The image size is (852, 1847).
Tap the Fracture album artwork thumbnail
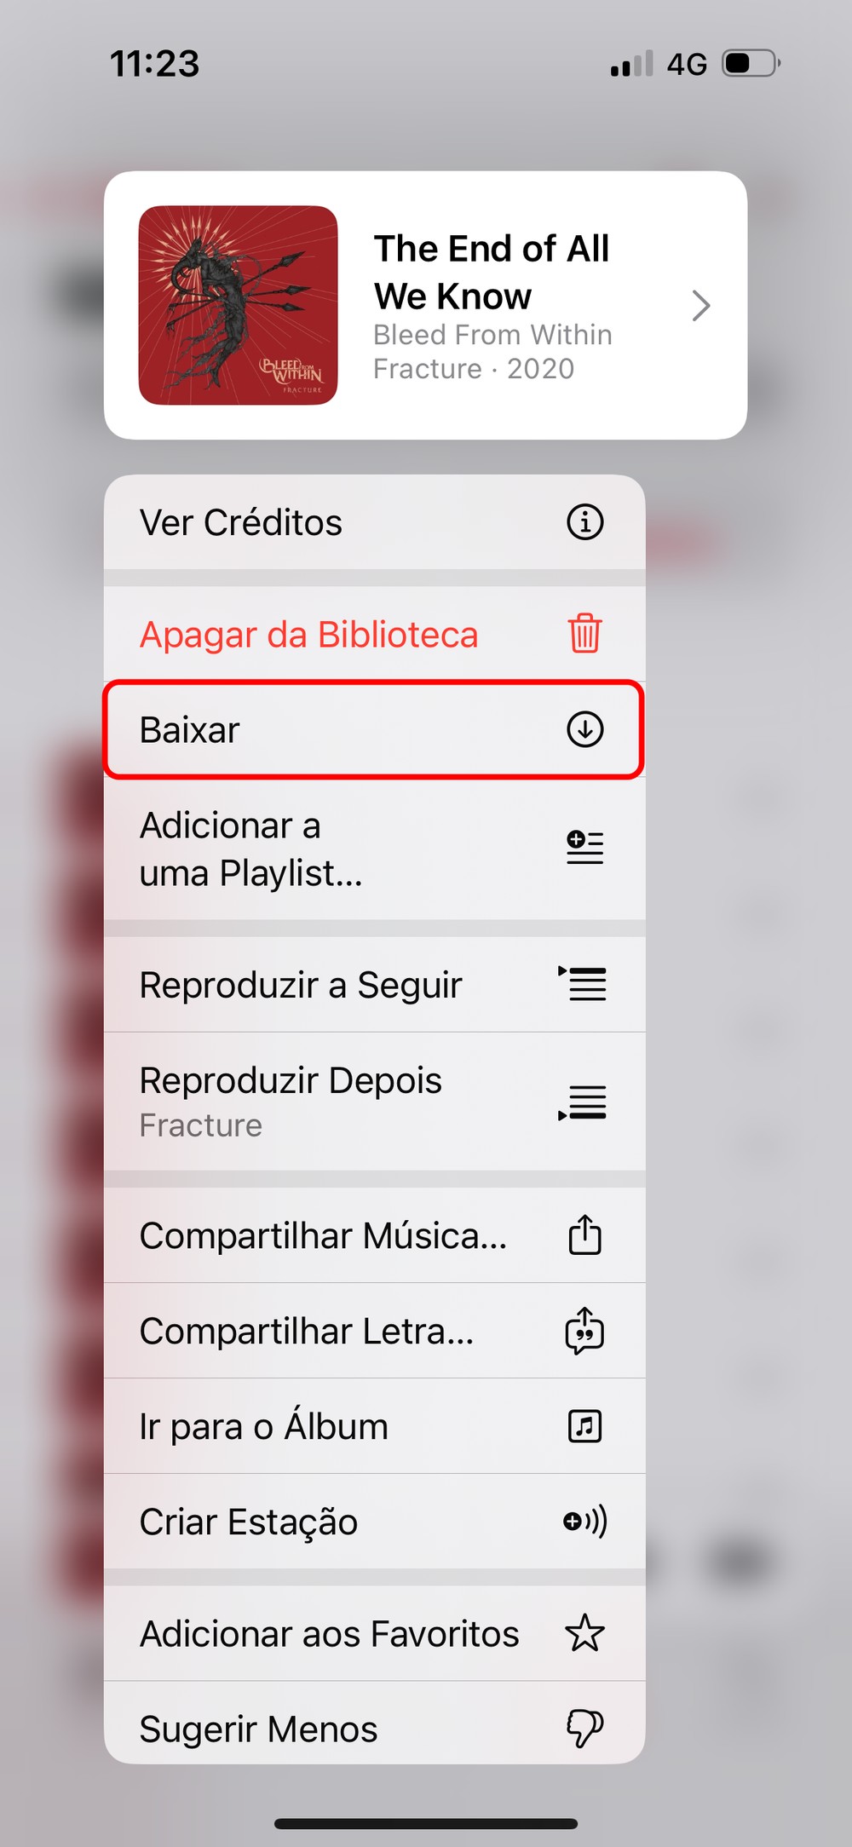239,305
